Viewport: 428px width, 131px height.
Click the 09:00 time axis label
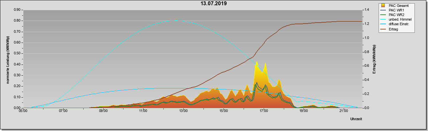tap(103, 111)
